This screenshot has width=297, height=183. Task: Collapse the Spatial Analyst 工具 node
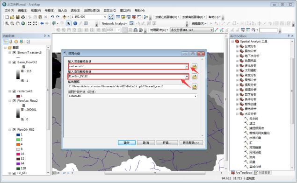click(232, 42)
